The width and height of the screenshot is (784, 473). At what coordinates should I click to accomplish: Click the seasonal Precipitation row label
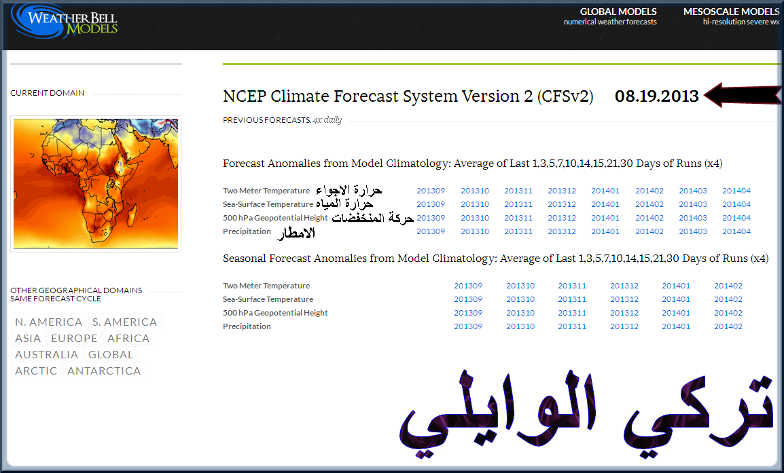247,326
